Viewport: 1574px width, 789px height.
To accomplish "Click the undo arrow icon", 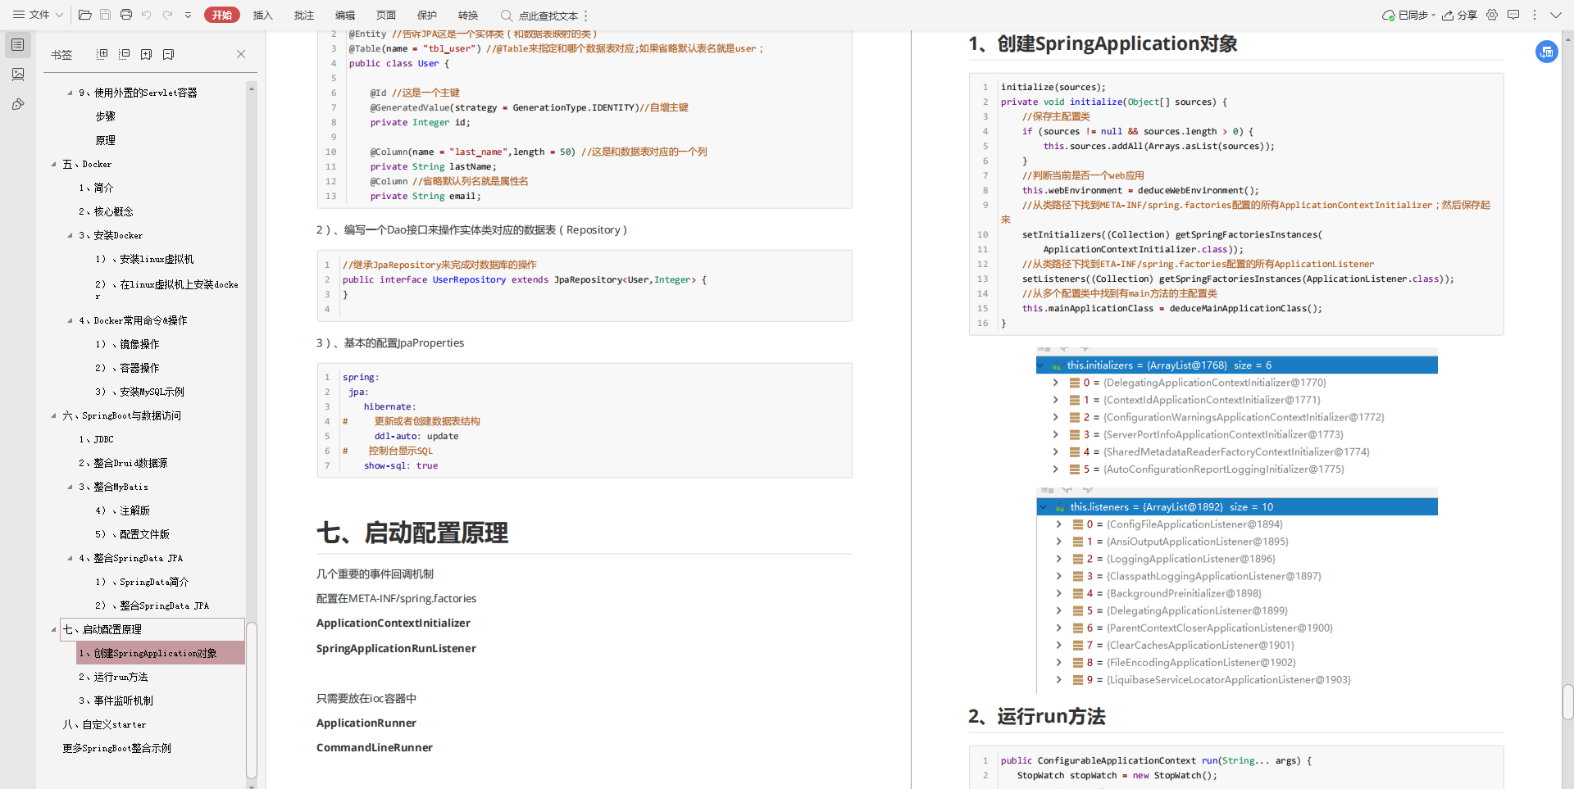I will coord(147,15).
